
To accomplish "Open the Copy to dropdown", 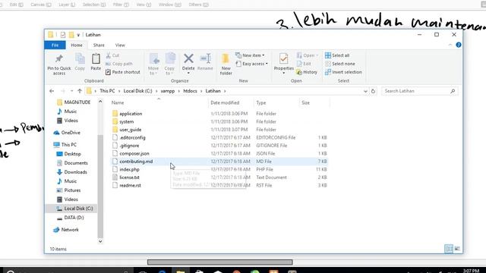I will [169, 64].
